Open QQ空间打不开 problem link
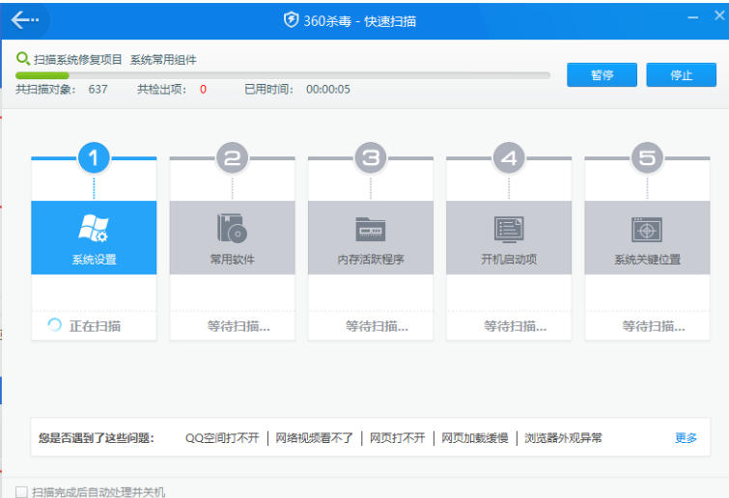This screenshot has width=729, height=498. click(x=222, y=438)
